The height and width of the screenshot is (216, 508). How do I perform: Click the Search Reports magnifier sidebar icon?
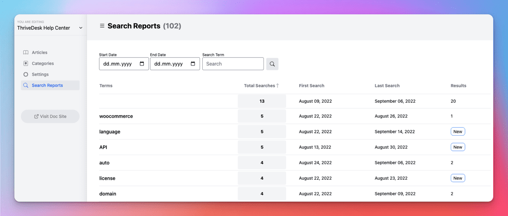pyautogui.click(x=25, y=85)
